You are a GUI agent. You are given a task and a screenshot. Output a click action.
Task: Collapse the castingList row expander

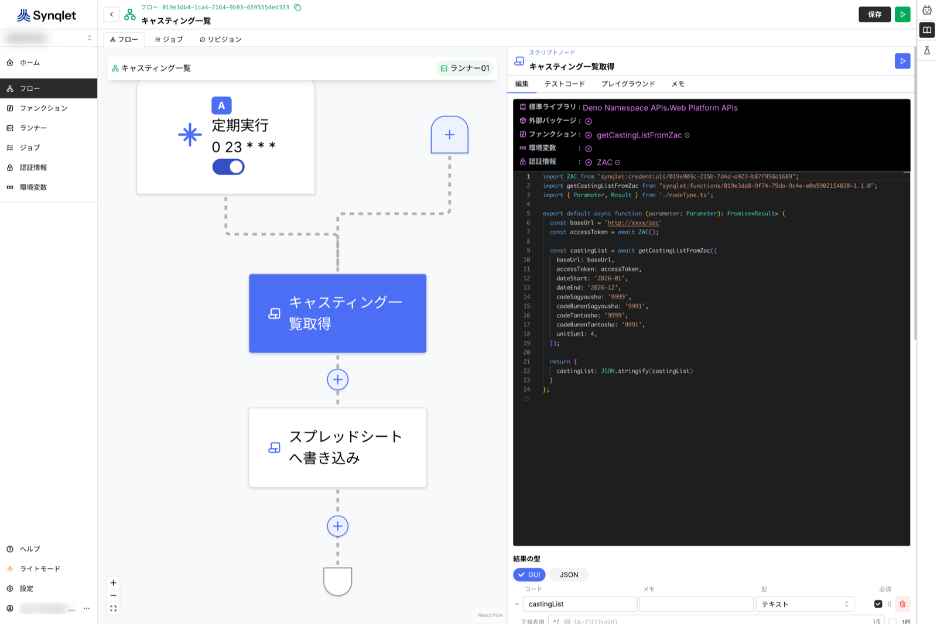click(517, 604)
